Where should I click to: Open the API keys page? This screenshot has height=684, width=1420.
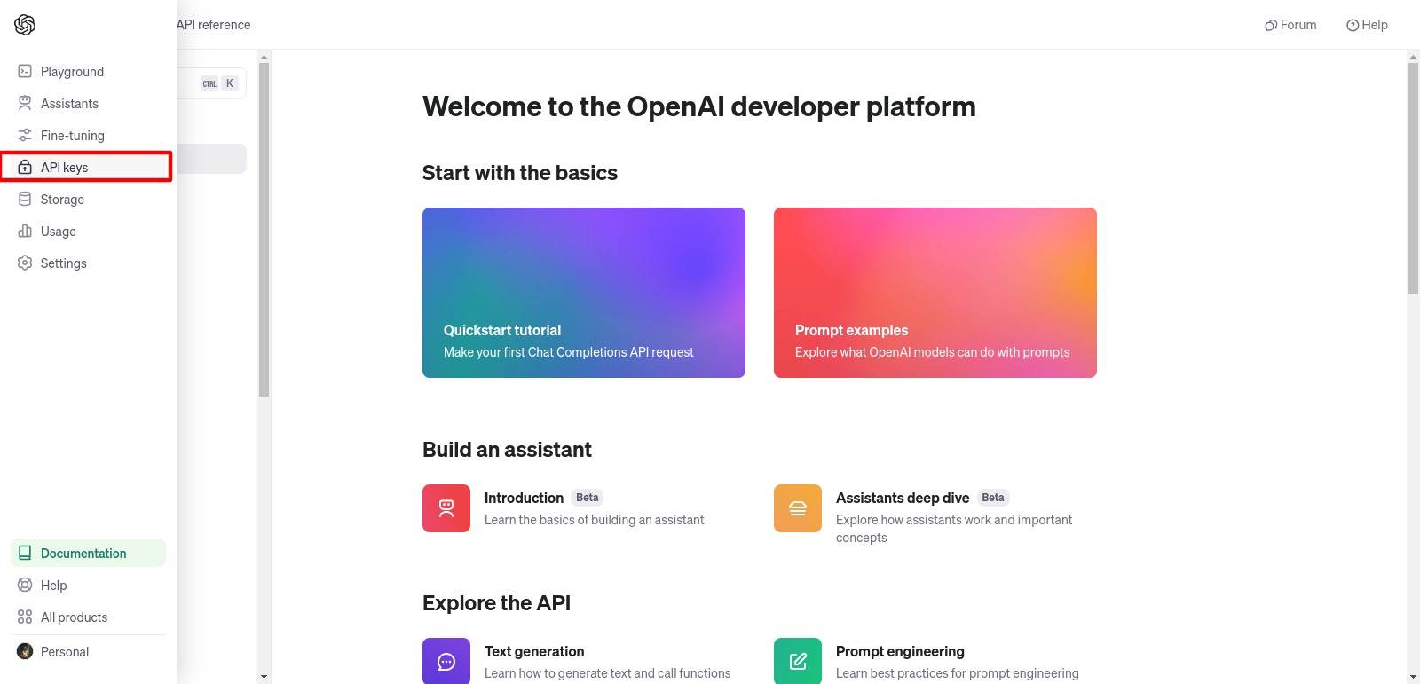[x=64, y=168]
